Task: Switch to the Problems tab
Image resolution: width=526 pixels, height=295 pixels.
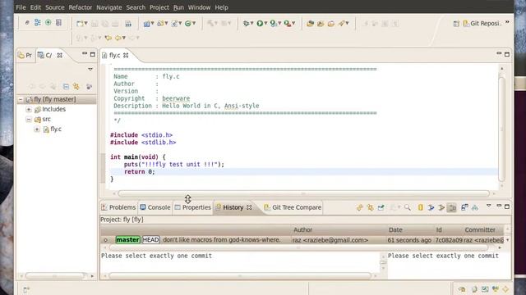Action: [x=118, y=207]
